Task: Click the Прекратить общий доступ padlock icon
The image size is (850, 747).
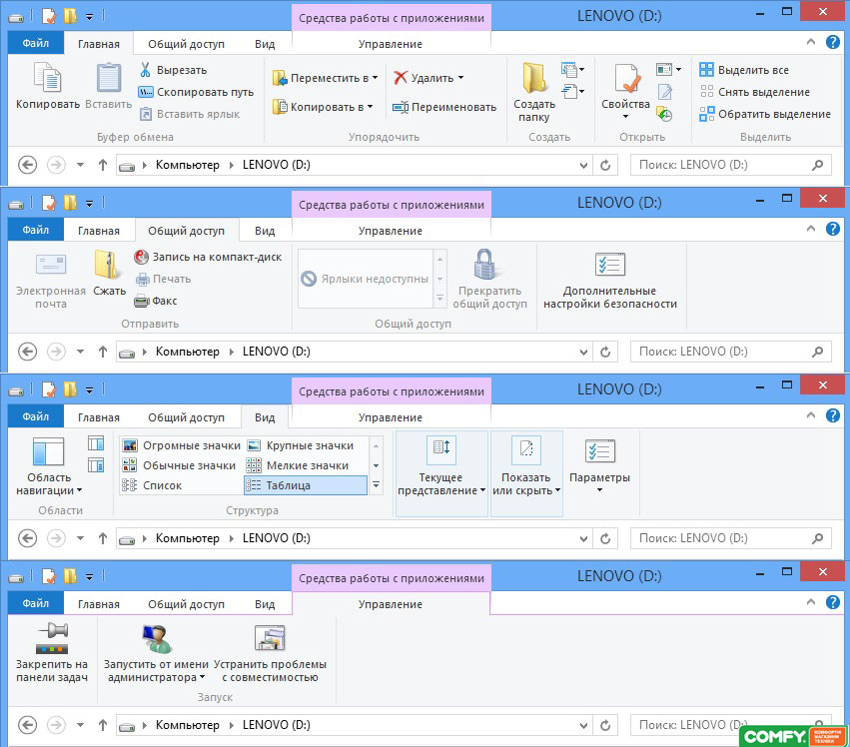Action: tap(484, 264)
